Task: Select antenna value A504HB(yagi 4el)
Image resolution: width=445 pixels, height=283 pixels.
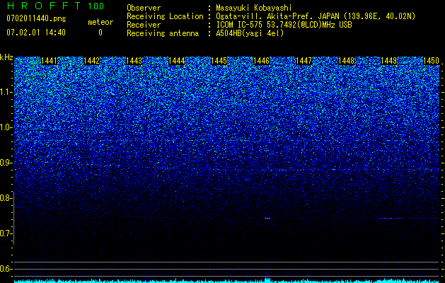Action: [250, 33]
